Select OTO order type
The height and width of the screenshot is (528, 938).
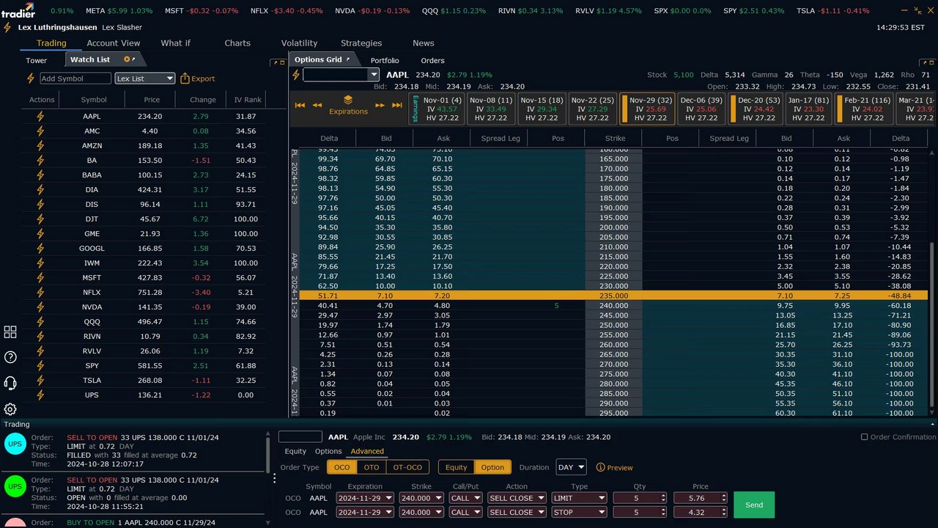point(372,467)
